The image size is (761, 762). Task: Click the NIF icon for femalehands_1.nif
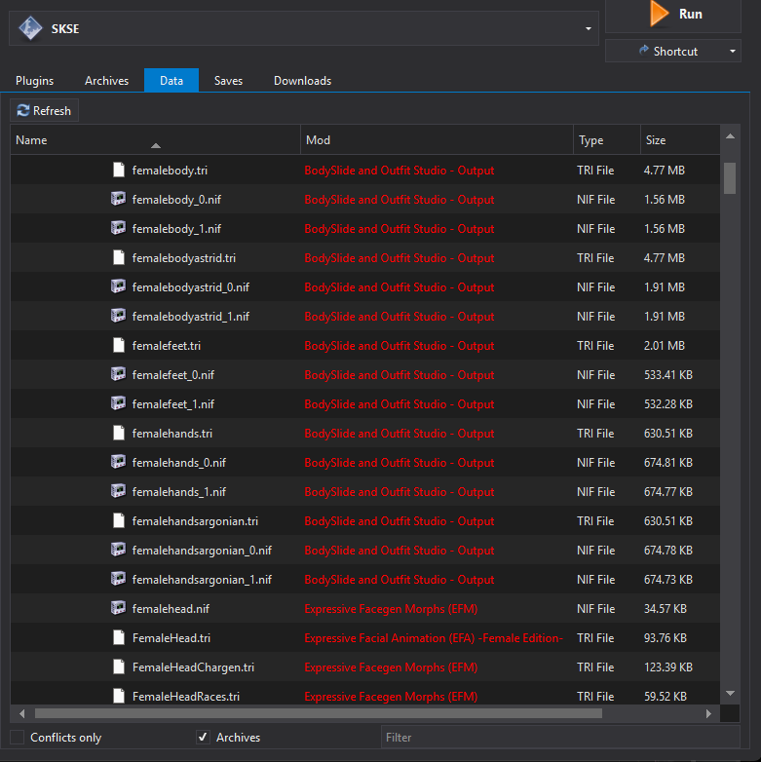tap(118, 491)
